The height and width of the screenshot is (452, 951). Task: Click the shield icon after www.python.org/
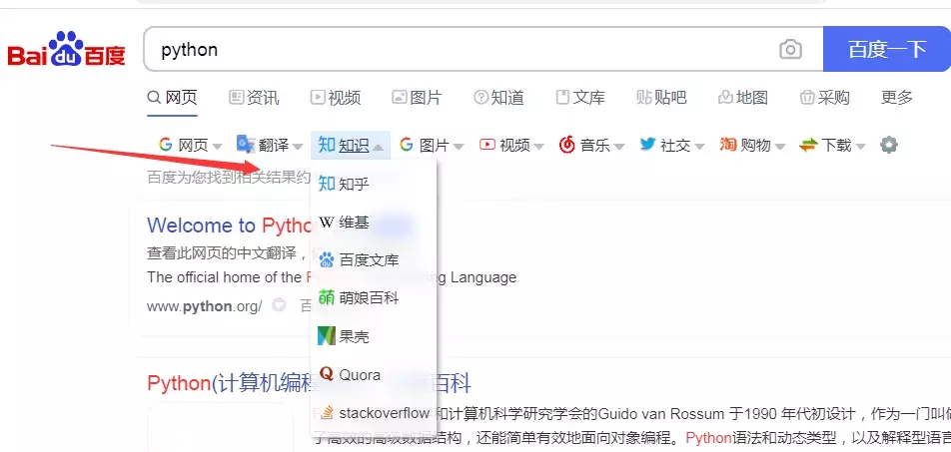tap(279, 305)
